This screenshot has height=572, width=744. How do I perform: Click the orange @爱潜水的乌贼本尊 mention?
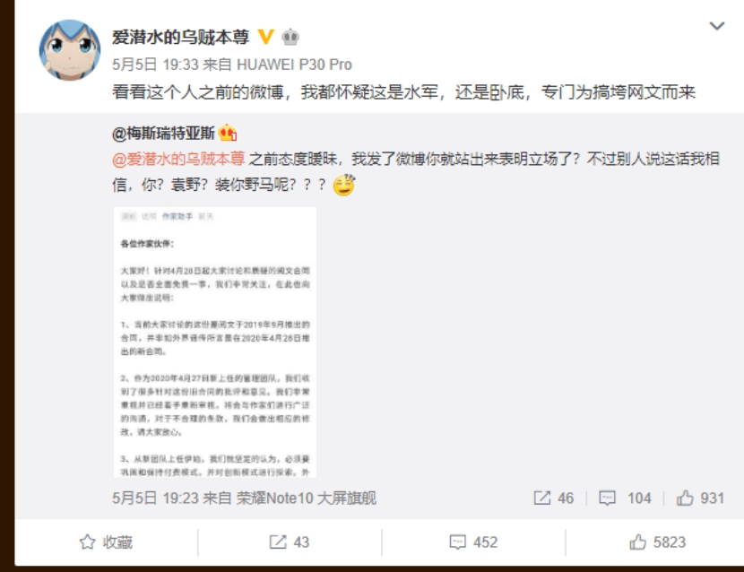[178, 159]
